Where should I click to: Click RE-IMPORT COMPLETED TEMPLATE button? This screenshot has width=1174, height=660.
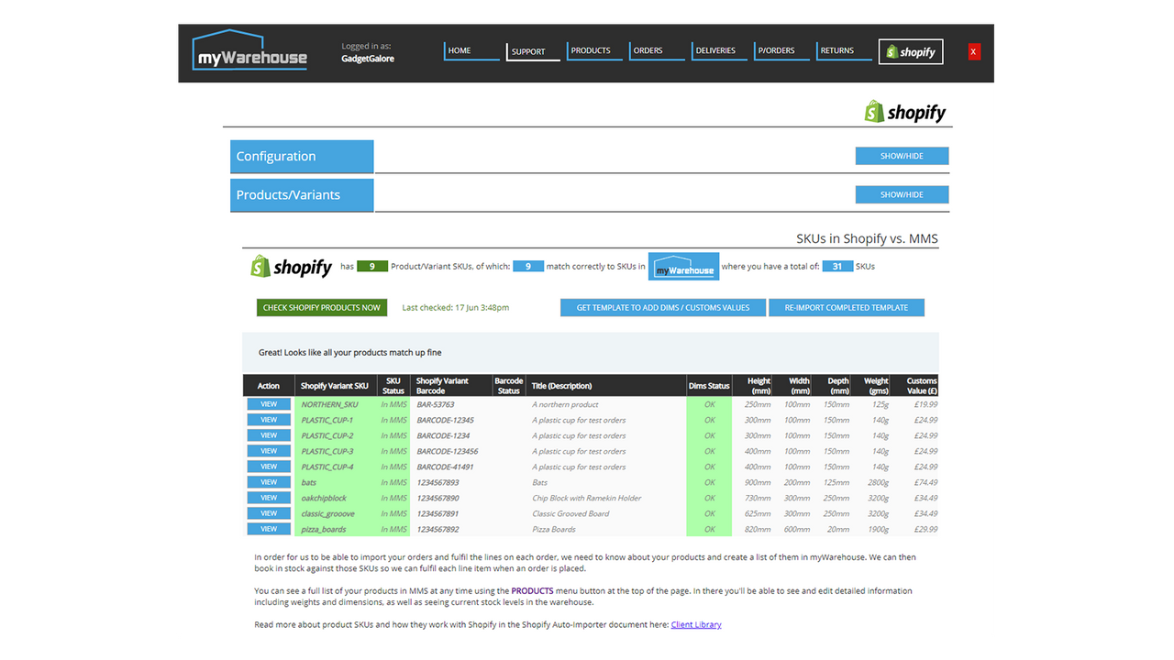(x=847, y=308)
